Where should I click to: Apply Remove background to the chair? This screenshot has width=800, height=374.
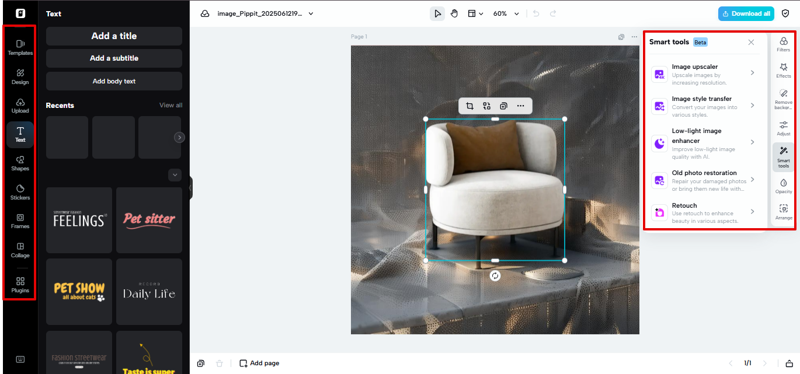[x=783, y=97]
